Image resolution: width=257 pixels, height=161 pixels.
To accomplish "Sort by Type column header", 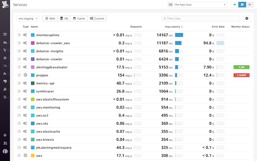I will pos(26,26).
